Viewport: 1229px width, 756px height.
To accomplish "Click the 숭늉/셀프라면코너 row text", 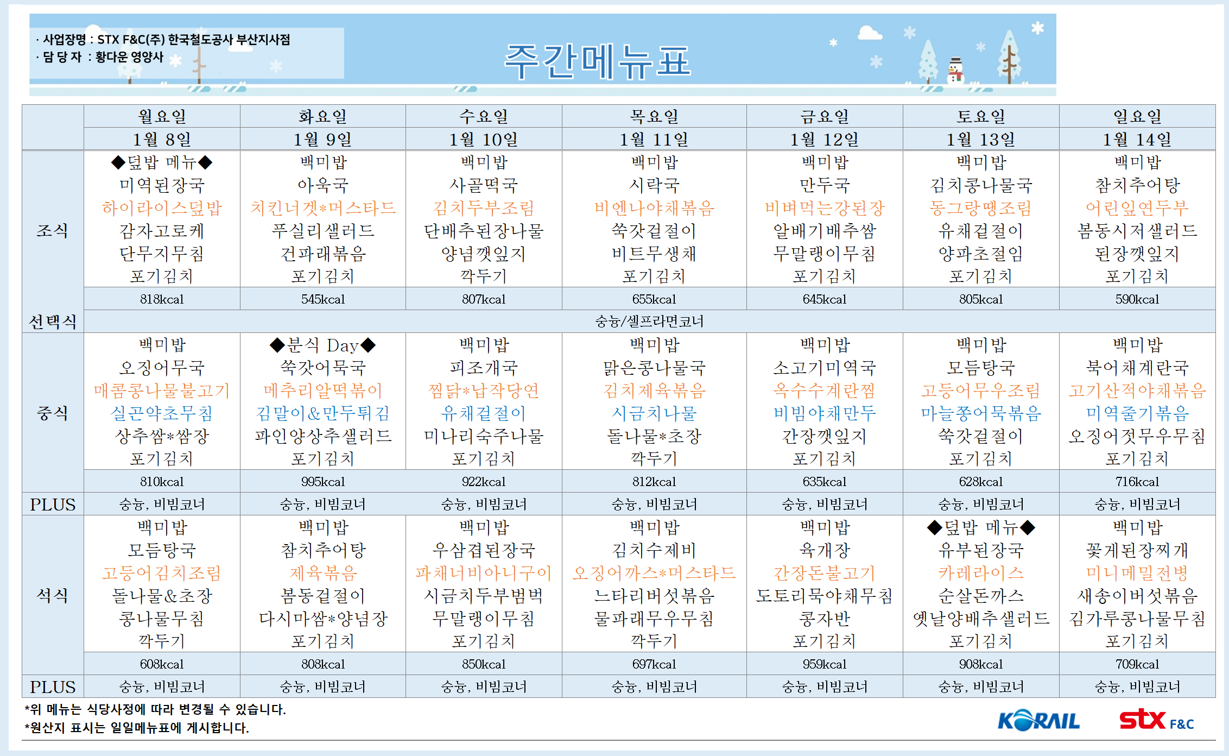I will [x=649, y=322].
